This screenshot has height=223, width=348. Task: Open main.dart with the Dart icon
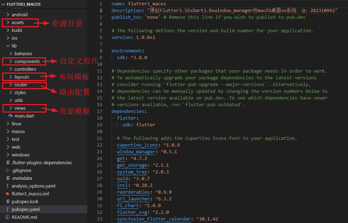10,116
